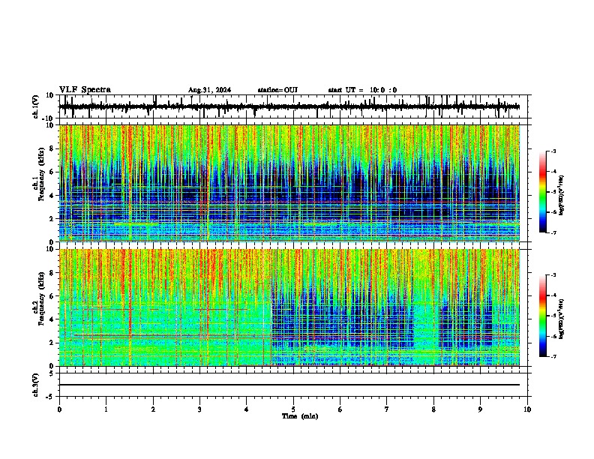The width and height of the screenshot is (594, 459).
Task: Click the '2' kHz tick on ch.1 frequency axis
Action: click(x=52, y=219)
